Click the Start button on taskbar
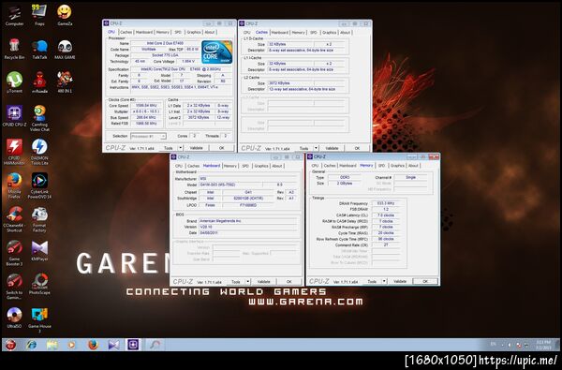The image size is (562, 370). click(x=10, y=345)
